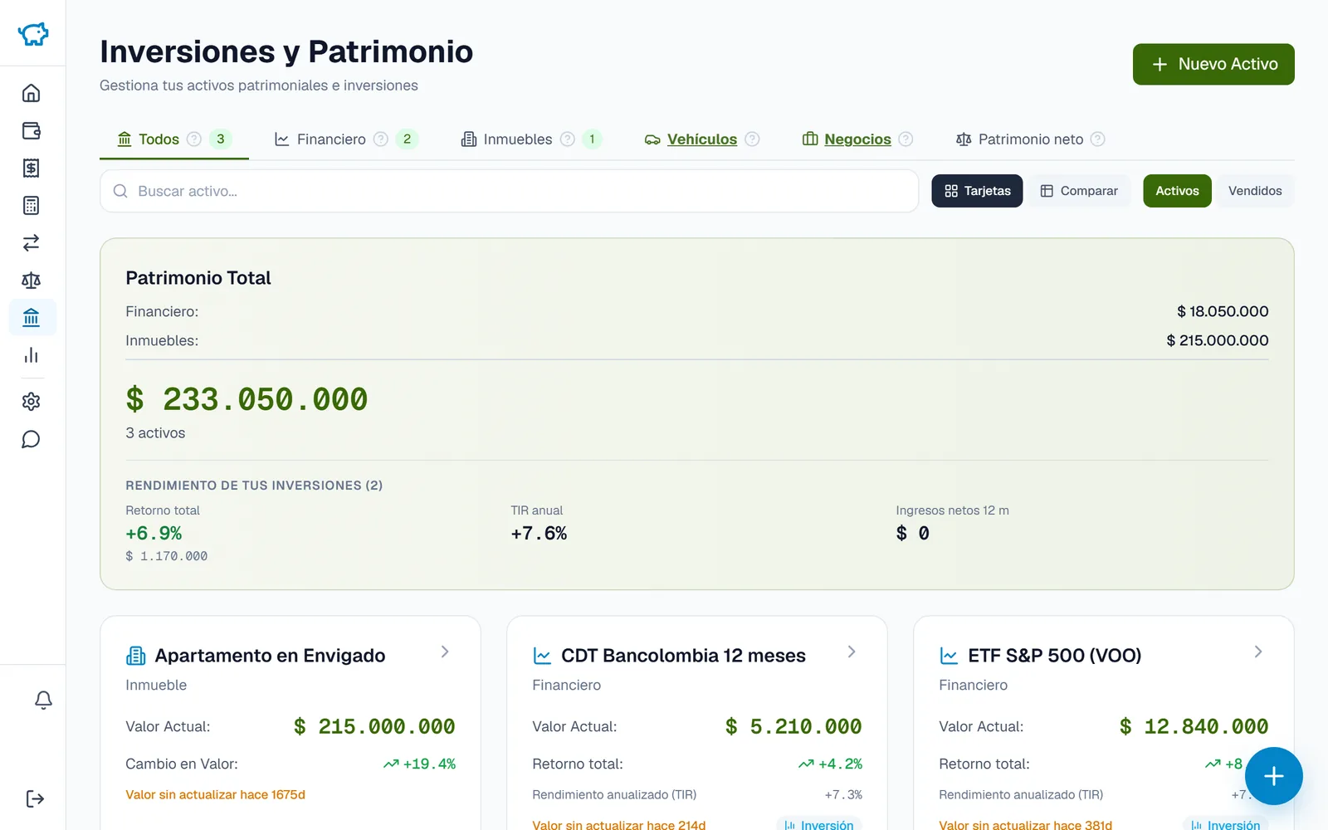The image size is (1328, 830).
Task: Open the bar chart icon in sidebar
Action: coord(32,355)
